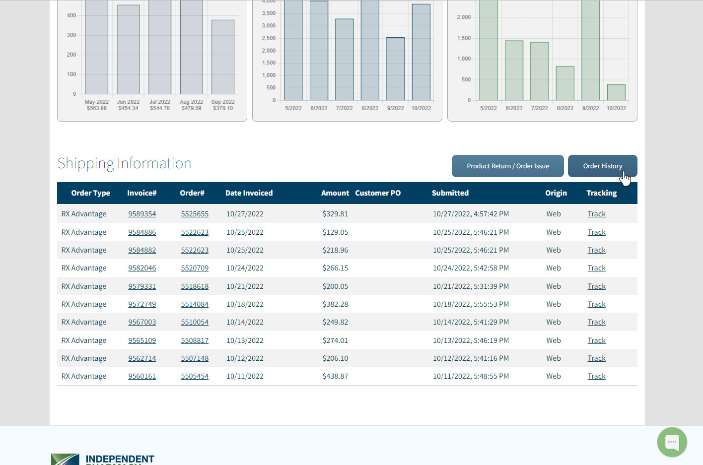Image resolution: width=703 pixels, height=465 pixels.
Task: Track shipment invoiced 10/14/2022
Action: click(596, 322)
